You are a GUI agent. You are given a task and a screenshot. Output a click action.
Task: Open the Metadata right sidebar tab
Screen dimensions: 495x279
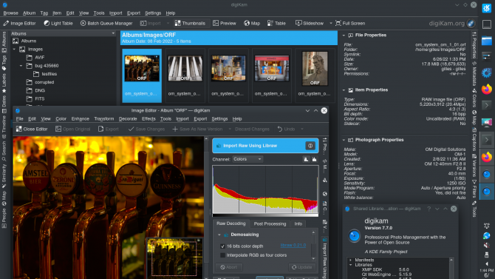coord(474,73)
